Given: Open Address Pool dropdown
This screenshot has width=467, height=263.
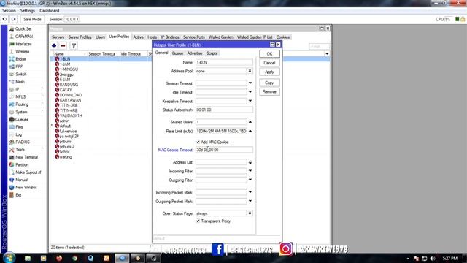Looking at the screenshot, I should pyautogui.click(x=250, y=71).
